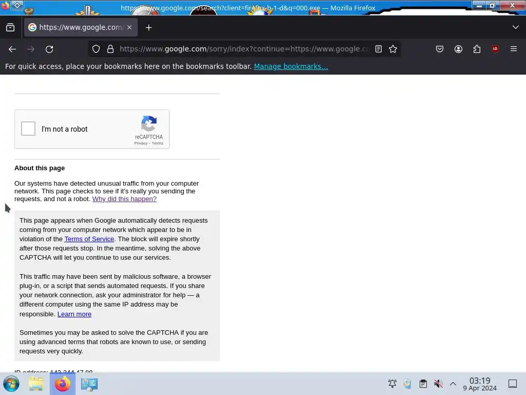Go forward one page
The image size is (526, 395).
click(x=31, y=49)
